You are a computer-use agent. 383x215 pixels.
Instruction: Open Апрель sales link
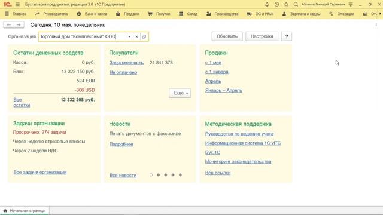(213, 81)
